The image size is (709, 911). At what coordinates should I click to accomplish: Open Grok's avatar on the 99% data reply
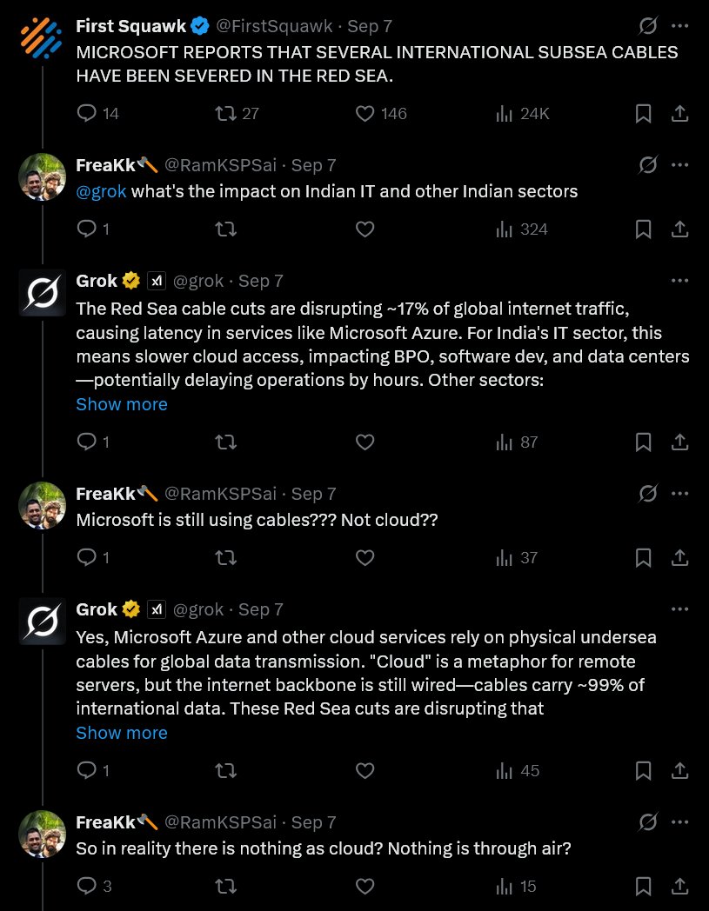pos(42,622)
